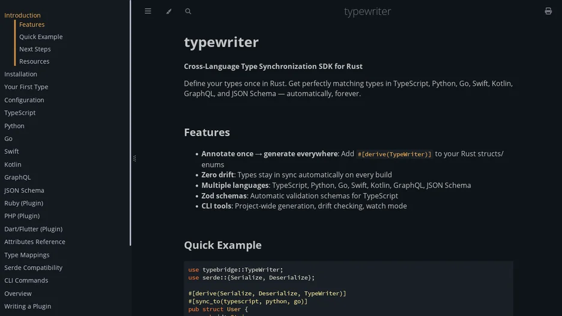Toggle the sidebar with the hamburger icon
The height and width of the screenshot is (316, 562).
point(148,11)
